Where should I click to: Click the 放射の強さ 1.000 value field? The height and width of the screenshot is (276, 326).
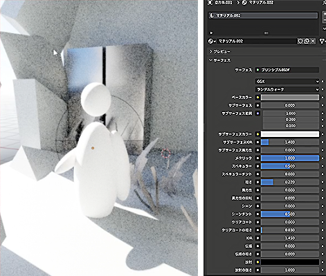pyautogui.click(x=290, y=270)
